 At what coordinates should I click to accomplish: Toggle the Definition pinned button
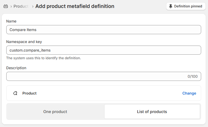[x=186, y=6]
